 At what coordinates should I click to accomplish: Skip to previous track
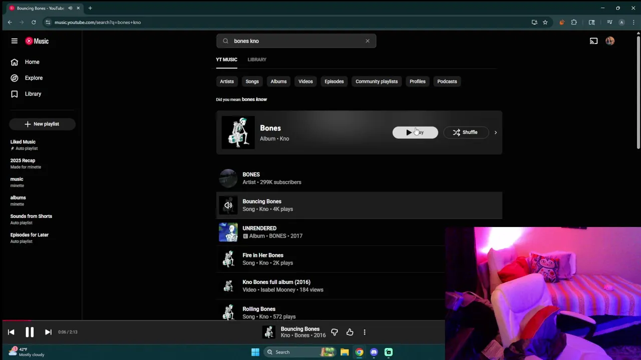pos(11,332)
